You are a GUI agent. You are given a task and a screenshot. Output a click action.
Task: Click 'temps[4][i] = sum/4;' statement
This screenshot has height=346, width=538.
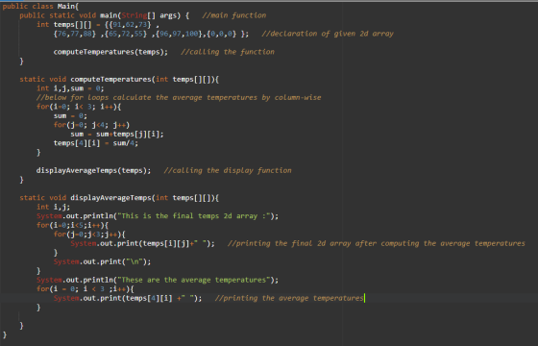[x=96, y=143]
